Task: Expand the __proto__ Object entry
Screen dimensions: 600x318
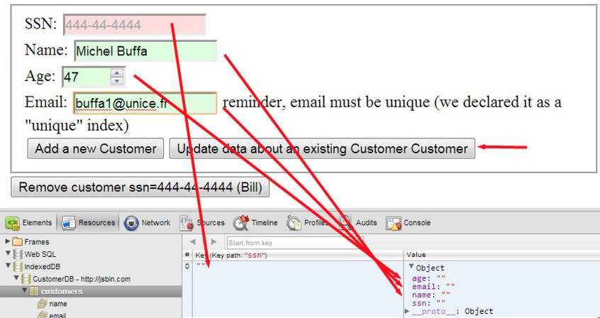Action: [406, 312]
